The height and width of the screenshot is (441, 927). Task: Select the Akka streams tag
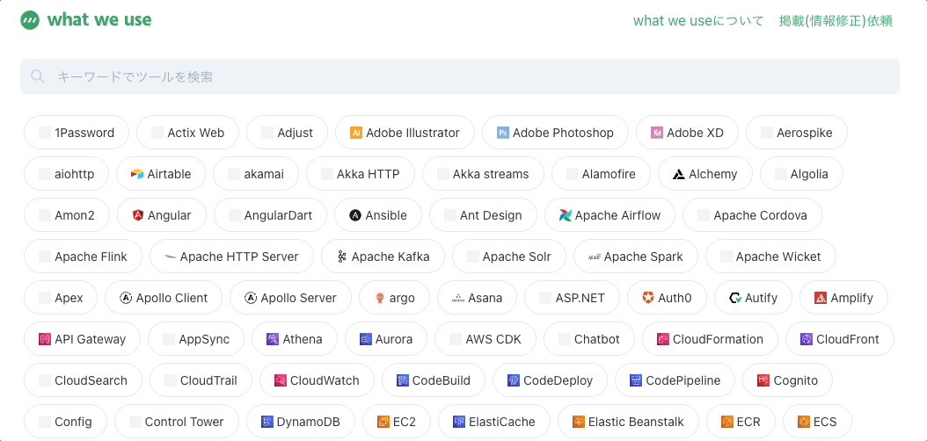click(x=483, y=174)
